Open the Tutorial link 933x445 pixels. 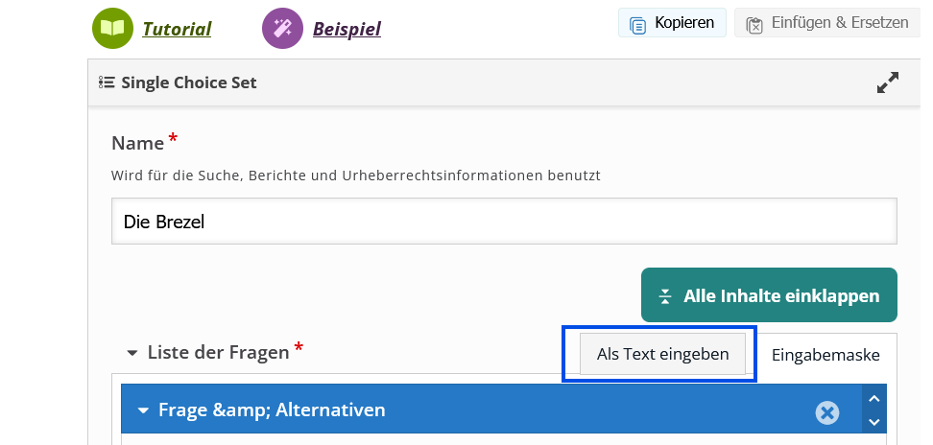click(x=177, y=29)
